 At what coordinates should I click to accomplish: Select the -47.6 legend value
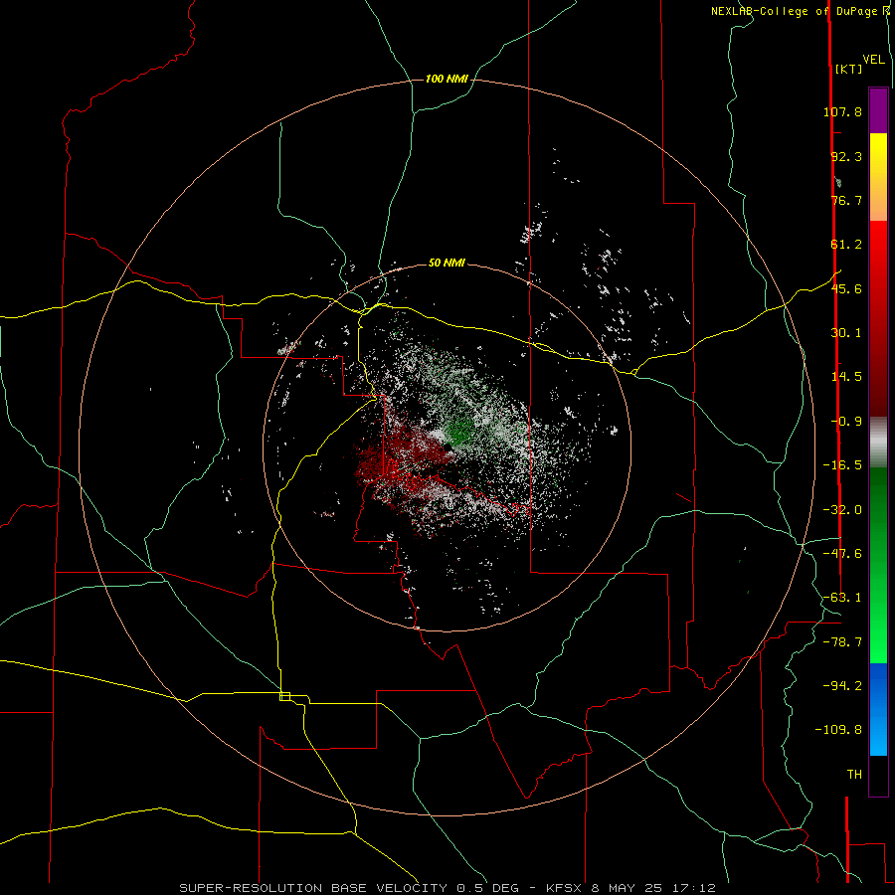pyautogui.click(x=842, y=554)
